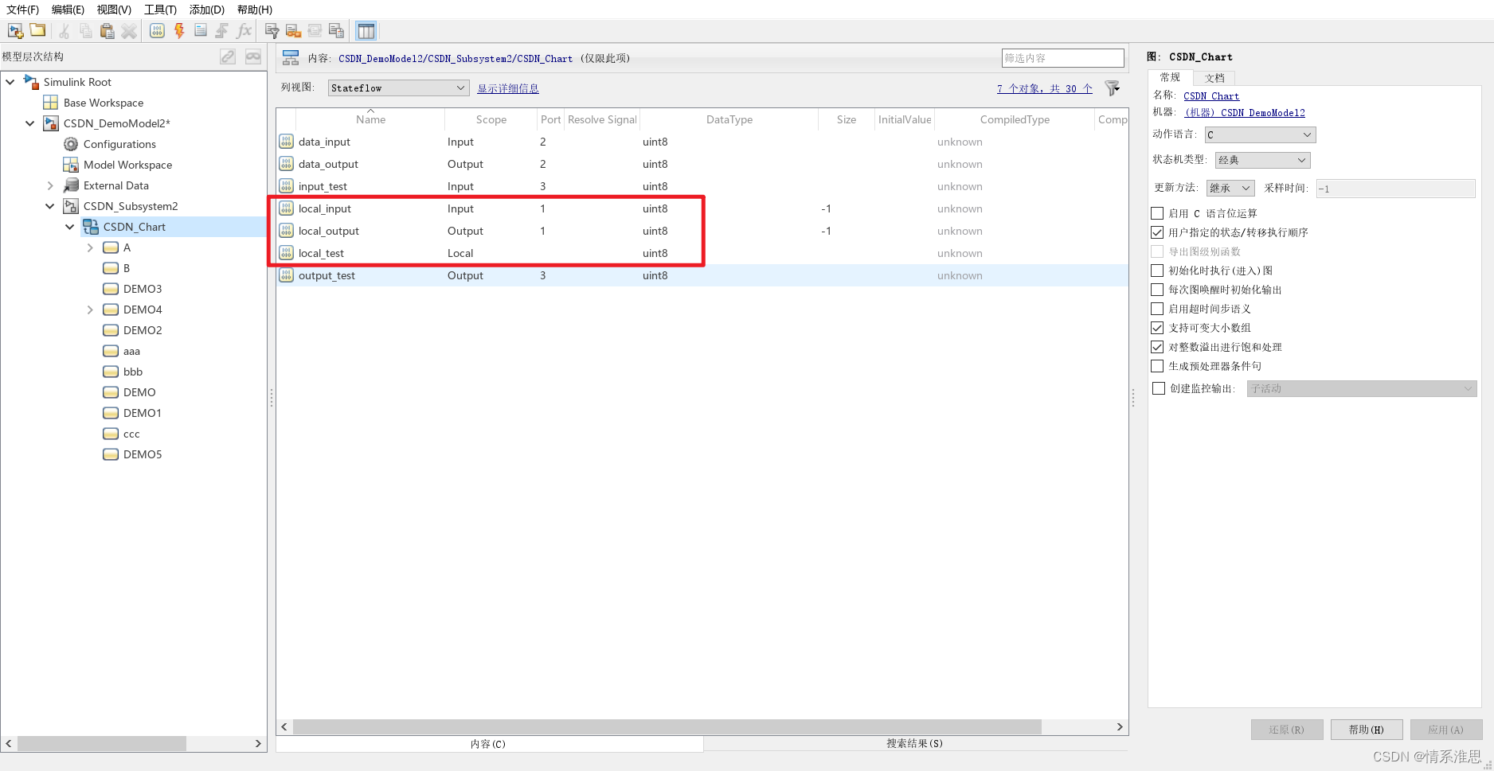
Task: Check 生成预处理器条件句 option
Action: click(1157, 366)
